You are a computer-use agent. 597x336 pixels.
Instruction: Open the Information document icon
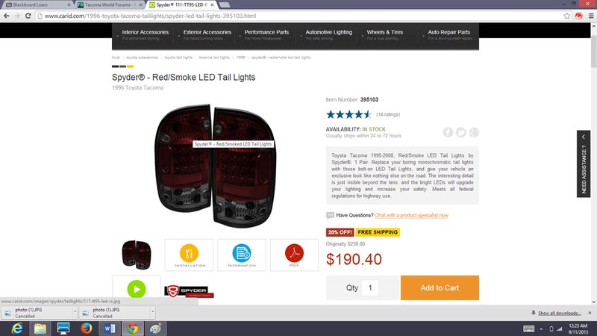(x=241, y=255)
